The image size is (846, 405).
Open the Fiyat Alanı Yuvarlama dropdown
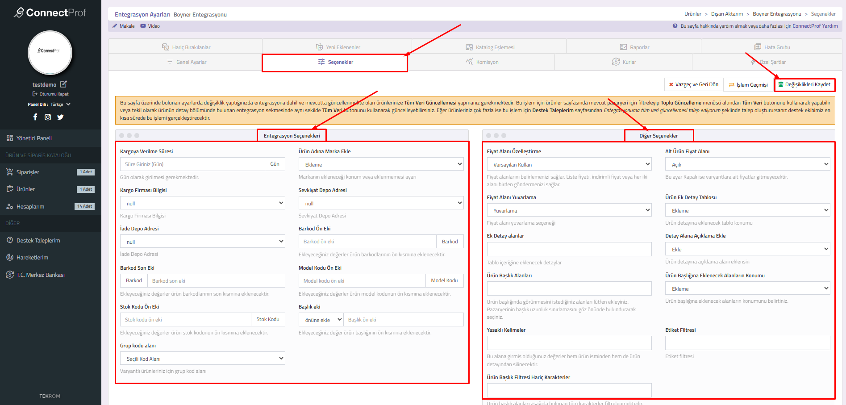point(569,210)
